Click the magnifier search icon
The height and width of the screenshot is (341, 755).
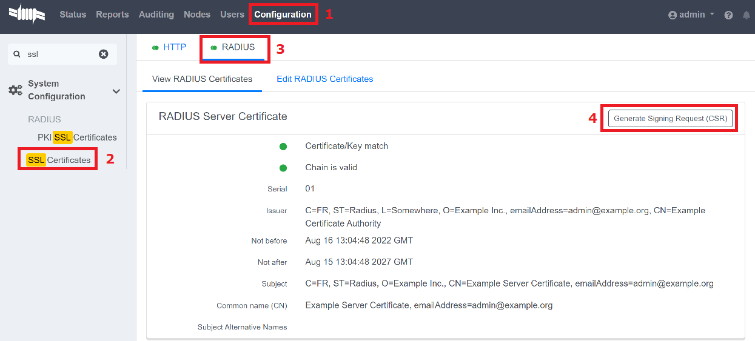17,54
